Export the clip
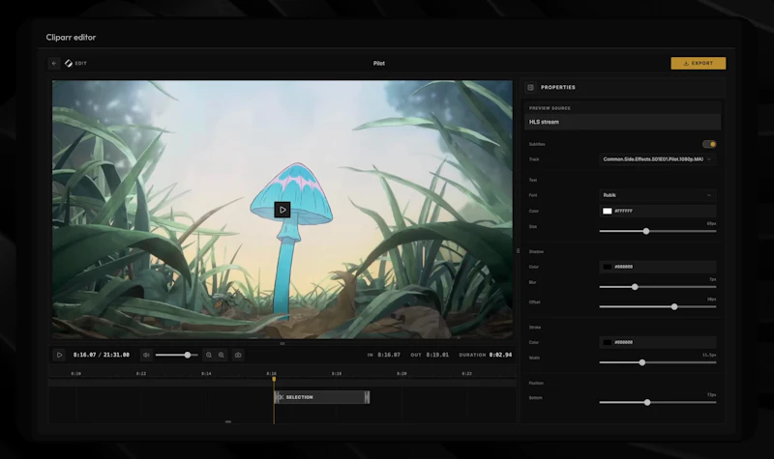This screenshot has width=774, height=459. coord(698,63)
